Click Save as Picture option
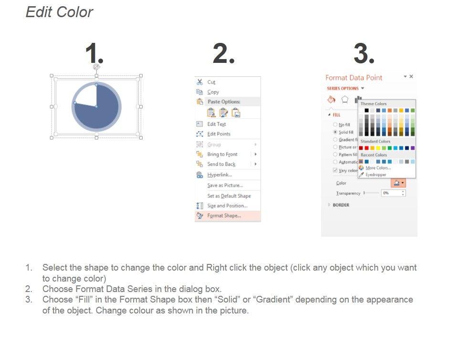The image size is (458, 343). coord(225,185)
